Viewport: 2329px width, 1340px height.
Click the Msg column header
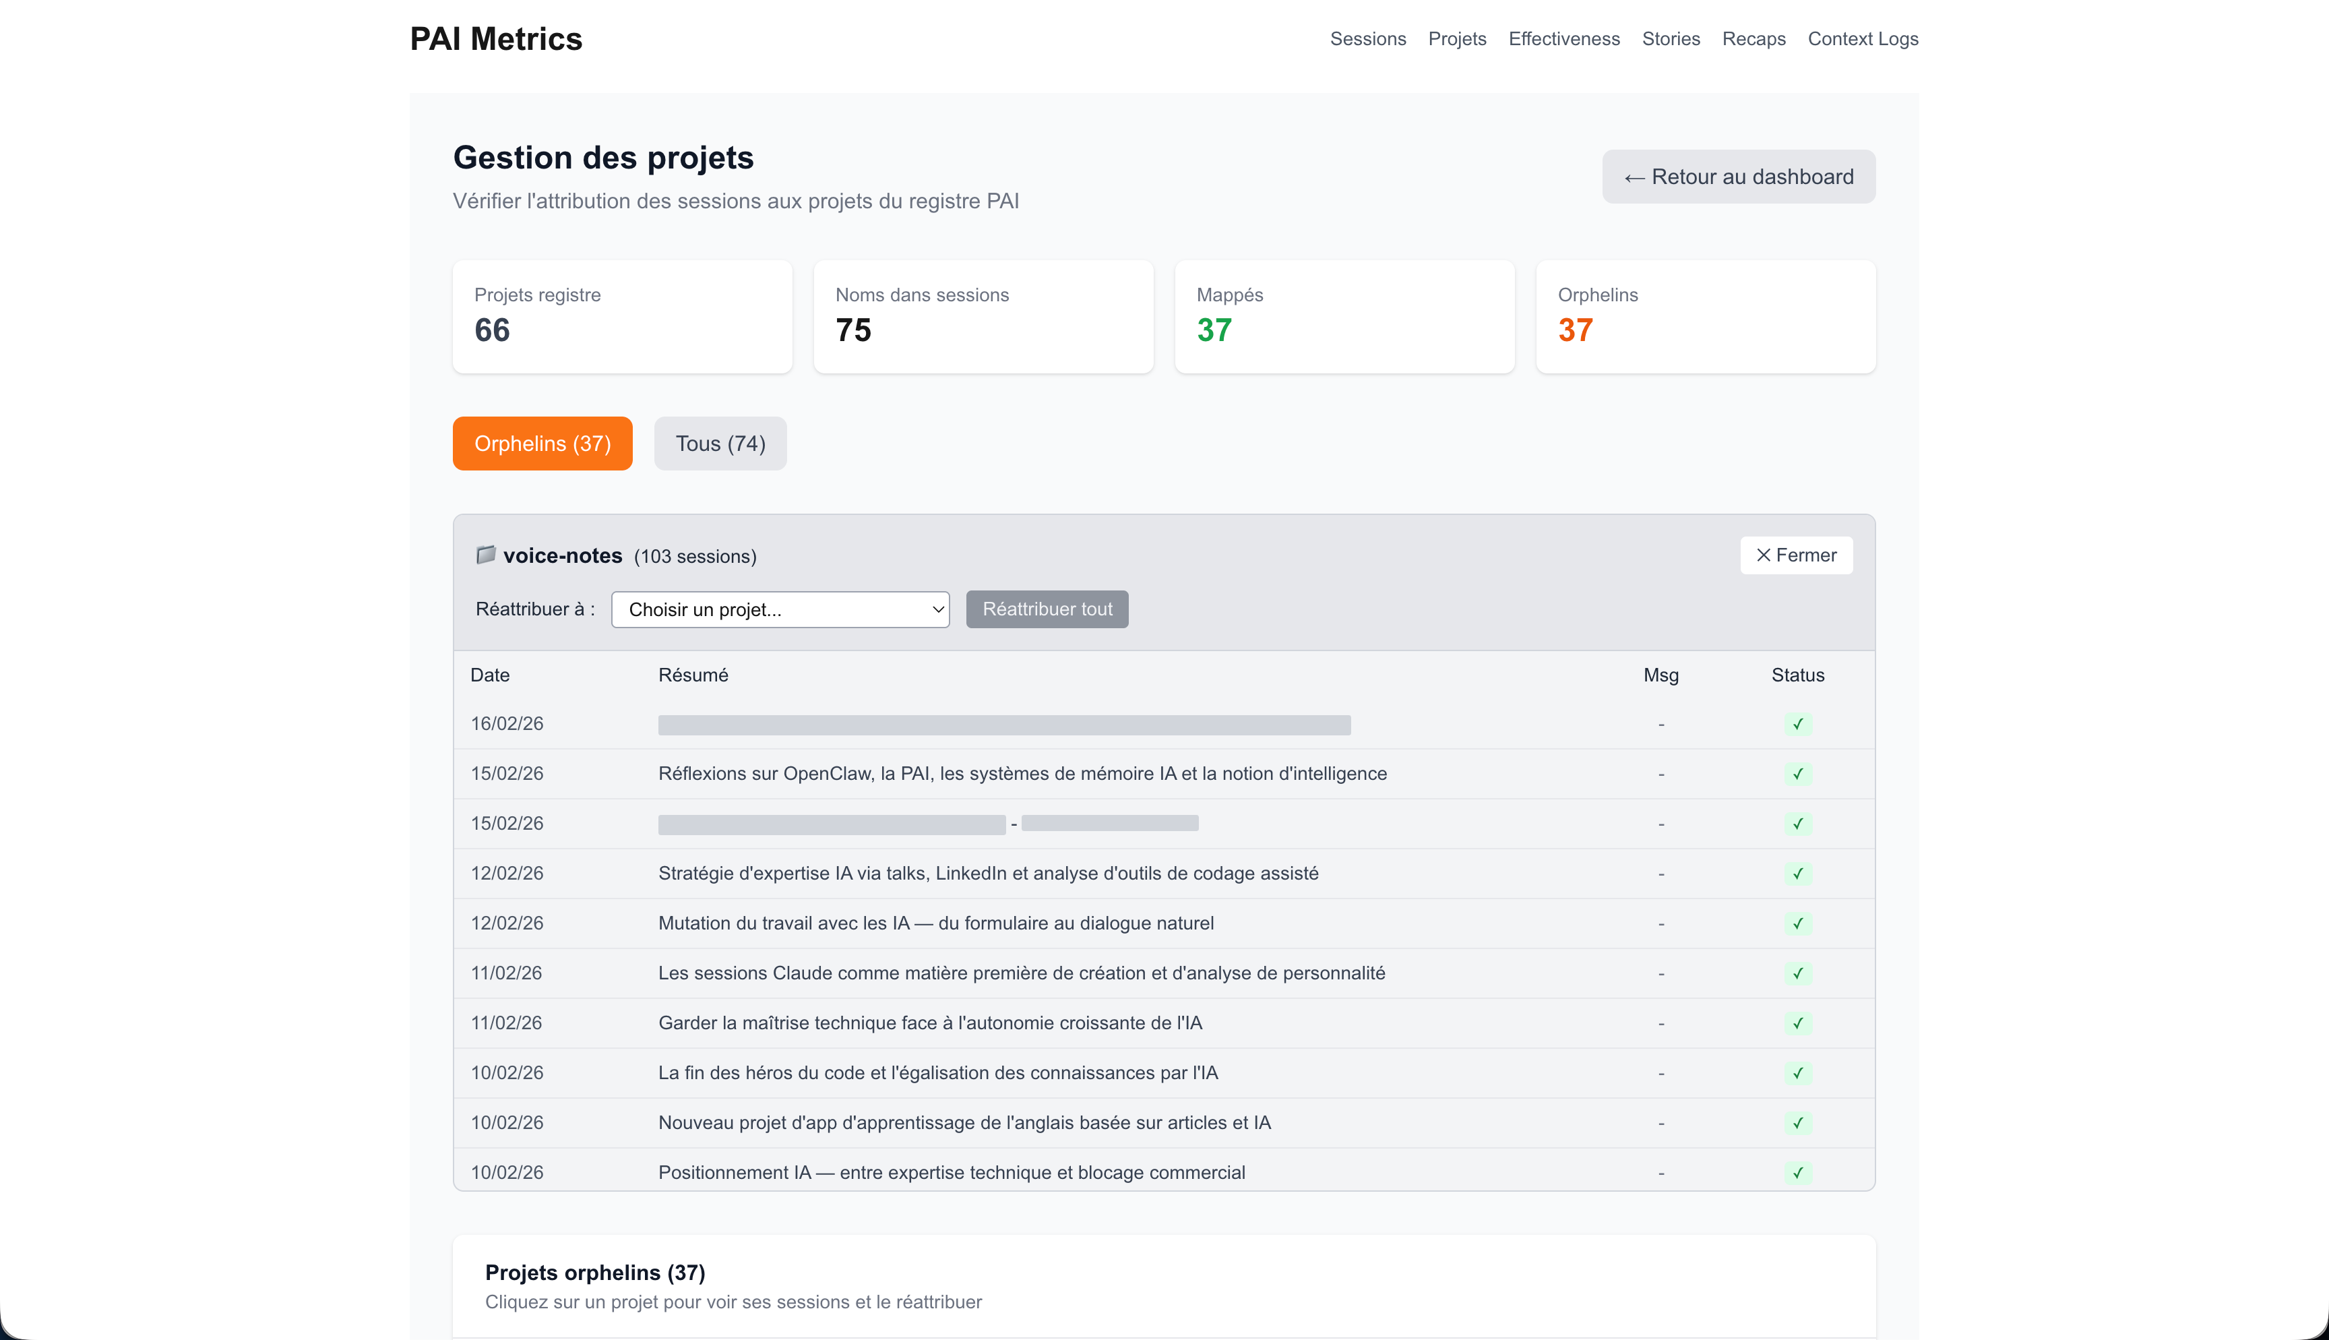[1661, 675]
